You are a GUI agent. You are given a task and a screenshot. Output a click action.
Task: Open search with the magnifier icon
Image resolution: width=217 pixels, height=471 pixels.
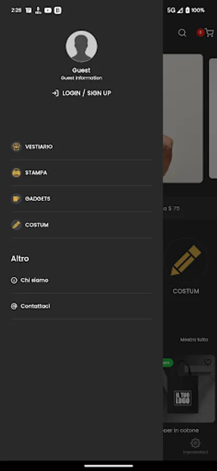click(182, 33)
